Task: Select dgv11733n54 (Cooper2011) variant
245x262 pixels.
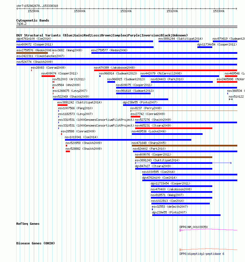Action: pyautogui.click(x=181, y=186)
